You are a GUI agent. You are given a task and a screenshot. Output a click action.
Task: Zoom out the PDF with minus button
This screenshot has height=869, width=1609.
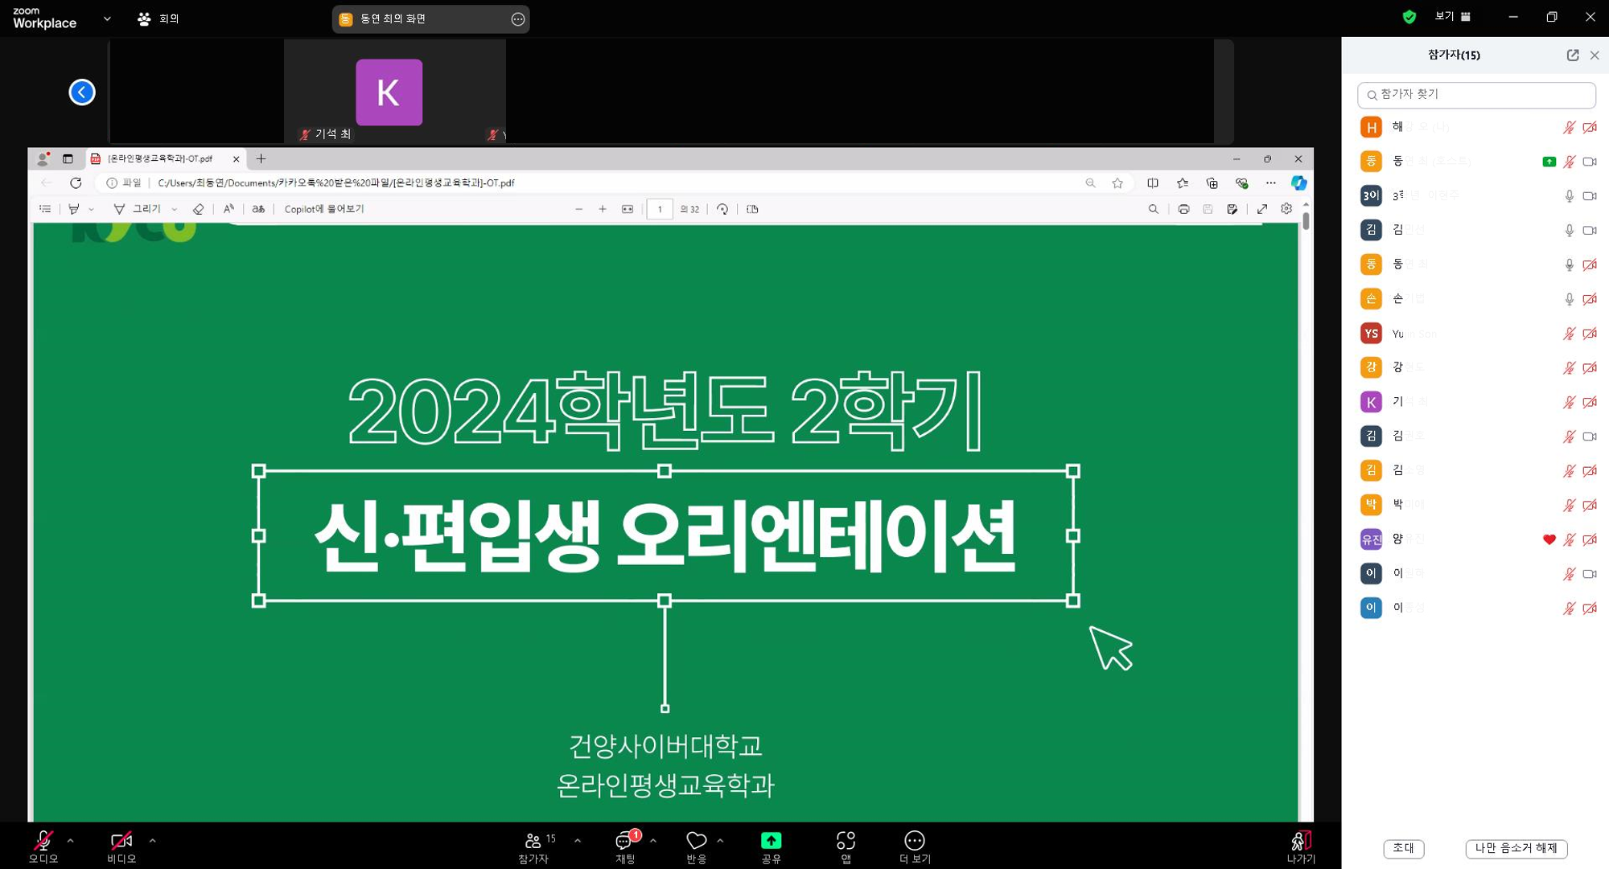tap(578, 209)
